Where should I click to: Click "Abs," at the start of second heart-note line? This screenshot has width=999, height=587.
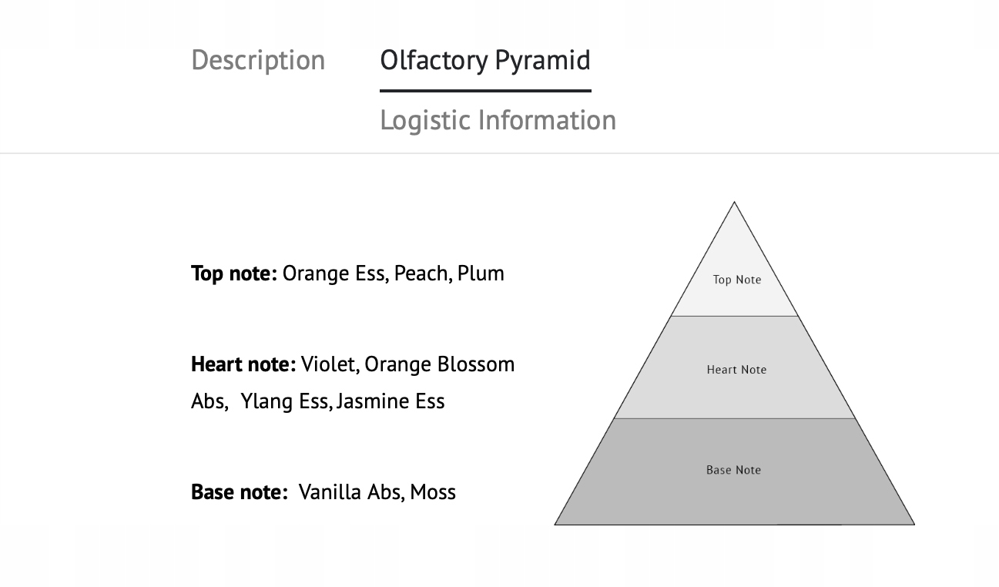pyautogui.click(x=209, y=401)
